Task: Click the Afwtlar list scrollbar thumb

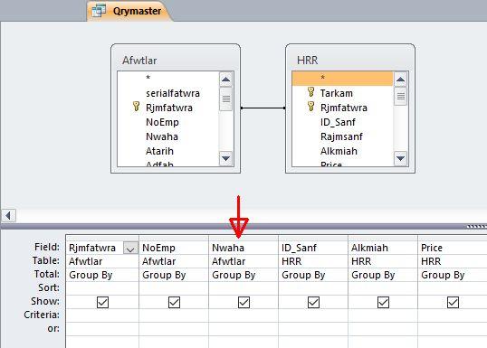Action: (x=225, y=99)
